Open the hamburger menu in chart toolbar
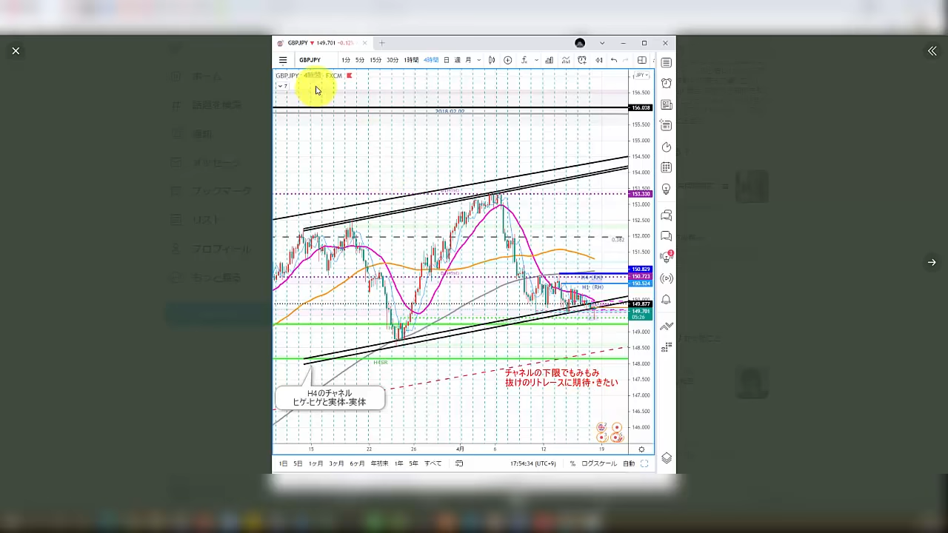 click(x=283, y=60)
